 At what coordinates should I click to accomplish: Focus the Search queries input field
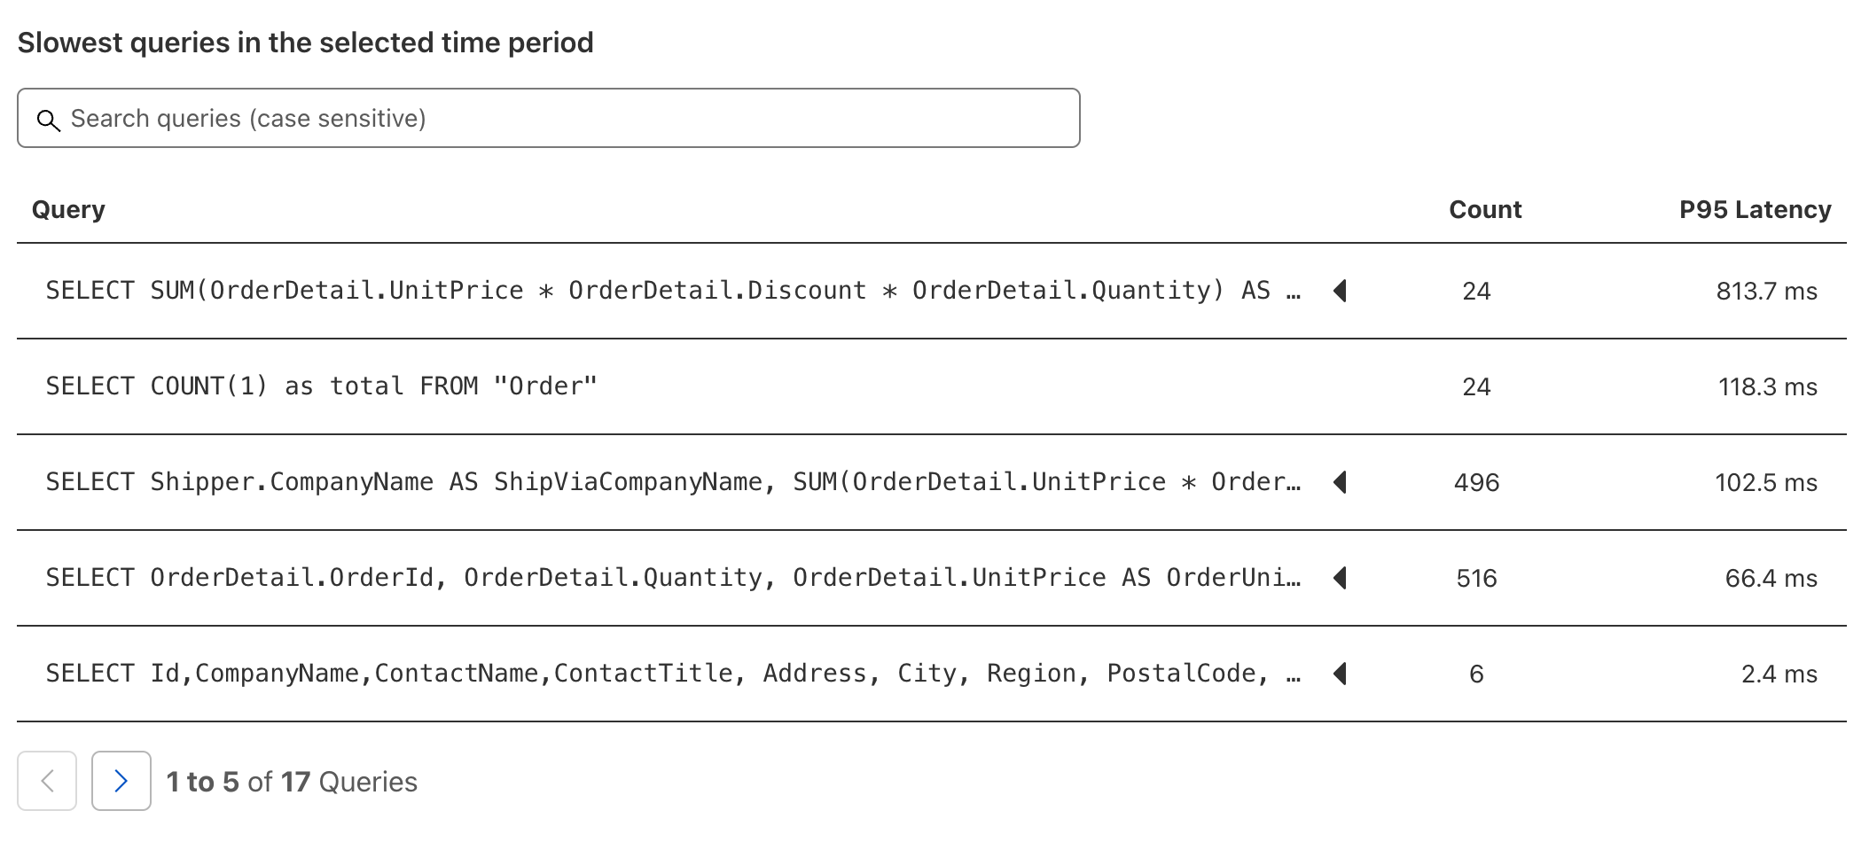567,118
